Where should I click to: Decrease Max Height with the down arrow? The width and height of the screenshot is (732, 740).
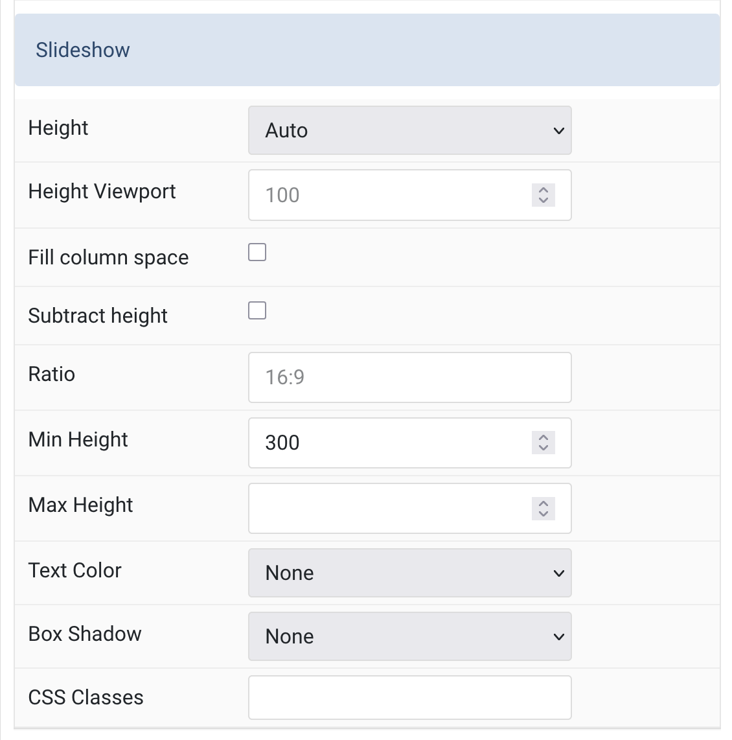[543, 515]
